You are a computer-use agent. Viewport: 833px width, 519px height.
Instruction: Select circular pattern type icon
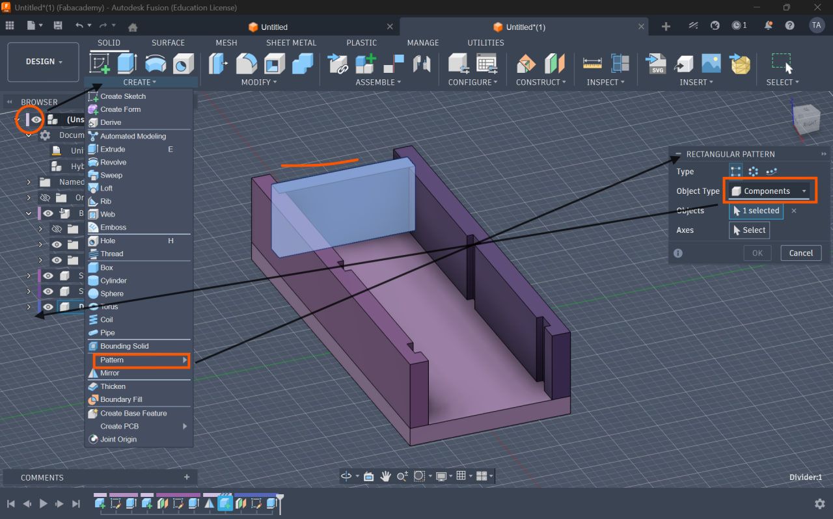pos(753,172)
